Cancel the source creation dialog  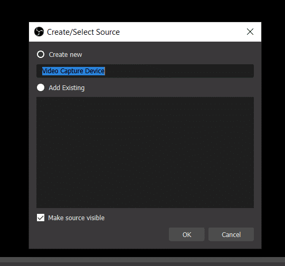pyautogui.click(x=231, y=234)
